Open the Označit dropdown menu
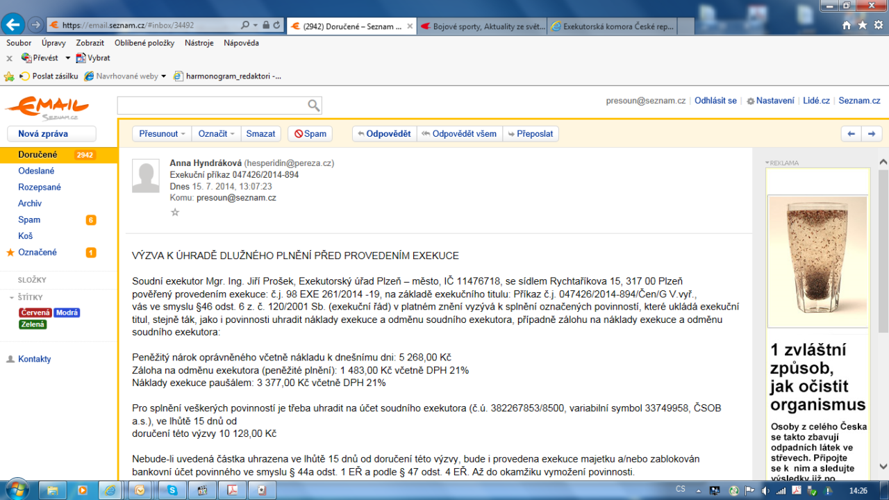The width and height of the screenshot is (889, 500). (216, 134)
